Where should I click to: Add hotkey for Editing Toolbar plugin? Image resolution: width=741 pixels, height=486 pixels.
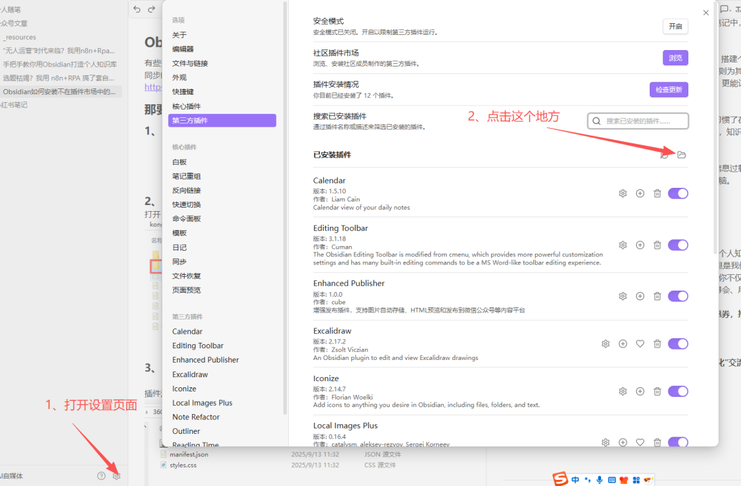point(640,245)
